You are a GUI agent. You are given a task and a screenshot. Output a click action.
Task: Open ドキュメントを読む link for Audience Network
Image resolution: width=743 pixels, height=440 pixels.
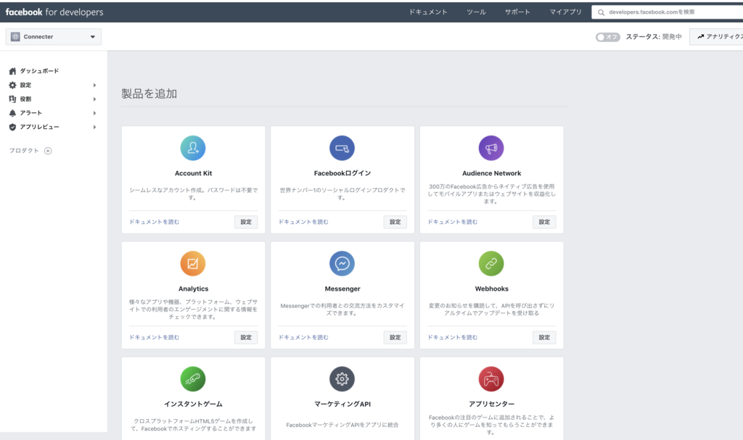(x=453, y=222)
